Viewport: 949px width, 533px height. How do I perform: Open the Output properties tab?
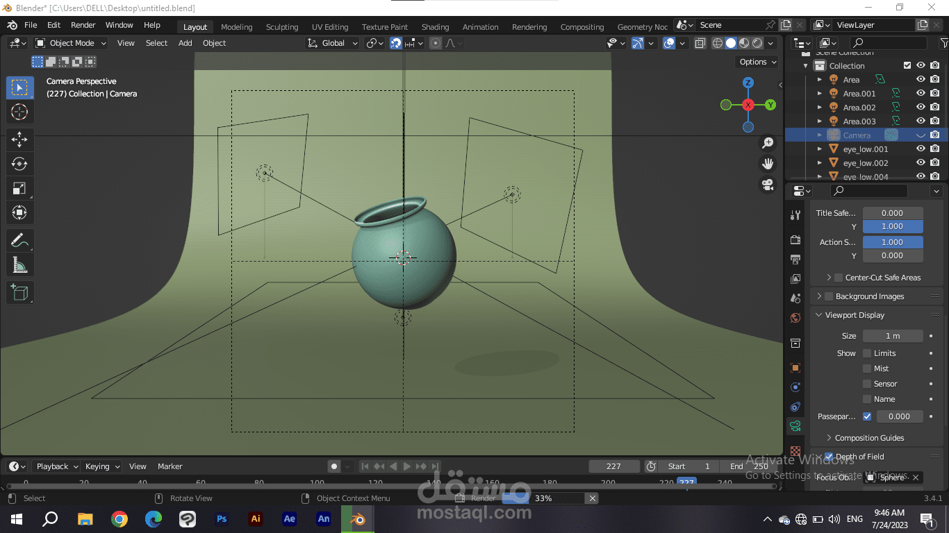pos(795,259)
